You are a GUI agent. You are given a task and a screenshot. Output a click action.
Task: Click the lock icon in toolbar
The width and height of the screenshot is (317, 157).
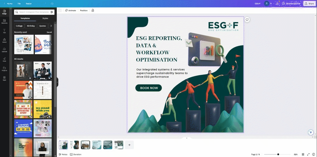93,10
